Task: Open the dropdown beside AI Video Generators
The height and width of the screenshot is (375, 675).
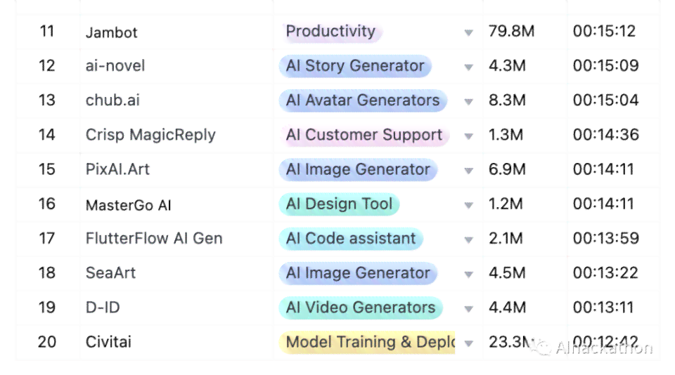Action: click(469, 308)
